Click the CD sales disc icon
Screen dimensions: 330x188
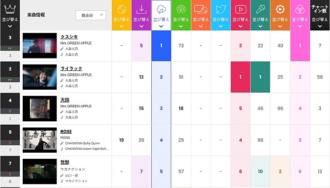click(x=122, y=9)
